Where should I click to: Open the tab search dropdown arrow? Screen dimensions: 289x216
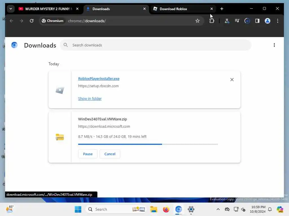coord(11,9)
